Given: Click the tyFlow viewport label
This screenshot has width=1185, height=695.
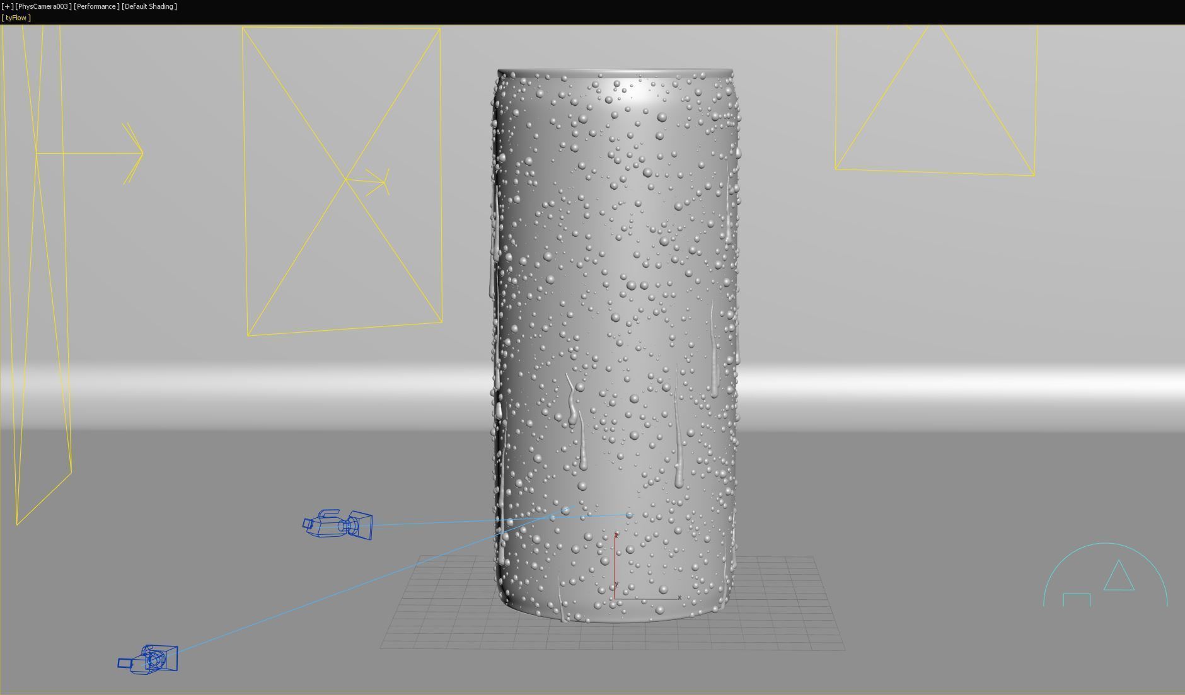Looking at the screenshot, I should pos(16,18).
